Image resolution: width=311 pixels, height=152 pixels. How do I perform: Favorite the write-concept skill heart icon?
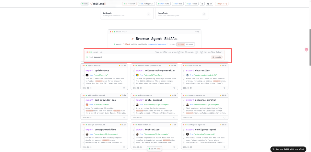tap(174, 117)
